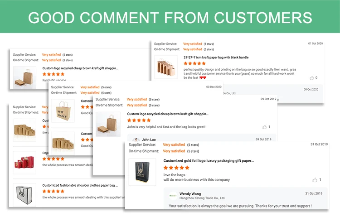Open red gift bags product thumbnail

pos(24,163)
